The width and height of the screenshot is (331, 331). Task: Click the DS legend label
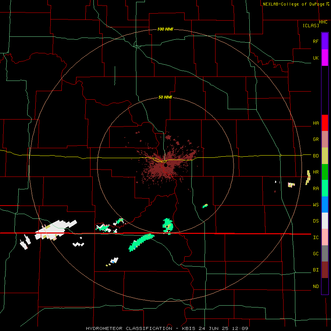point(316,221)
